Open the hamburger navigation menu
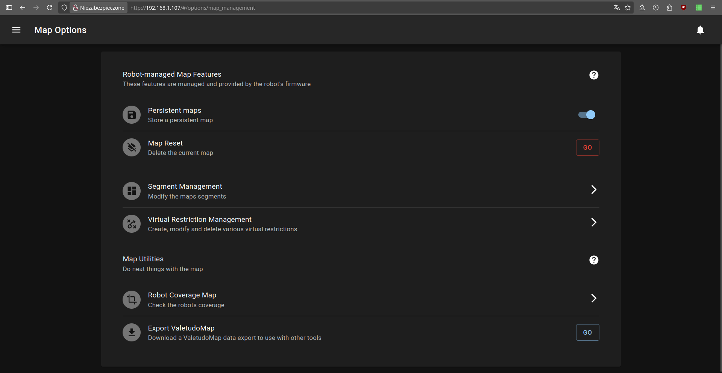 coord(16,30)
